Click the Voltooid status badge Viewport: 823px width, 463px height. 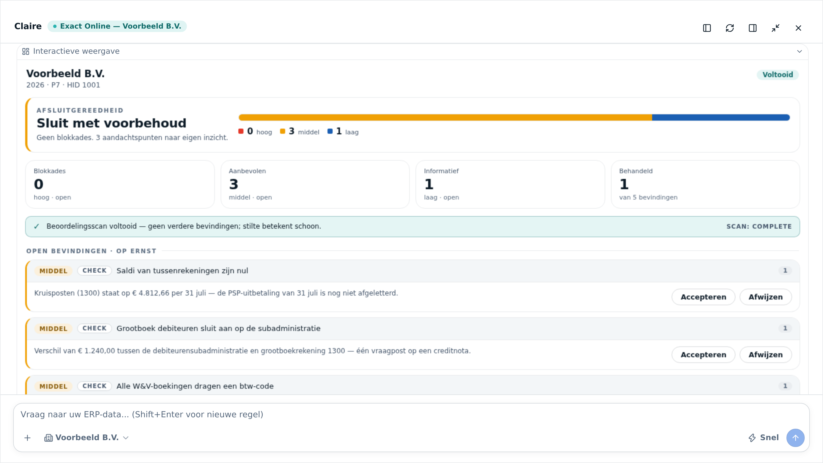pos(778,74)
